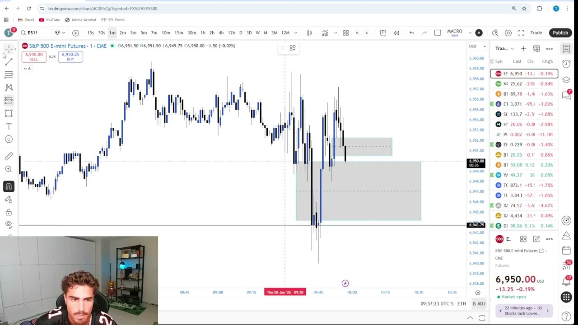Switch to the 15s timeframe

coord(91,32)
